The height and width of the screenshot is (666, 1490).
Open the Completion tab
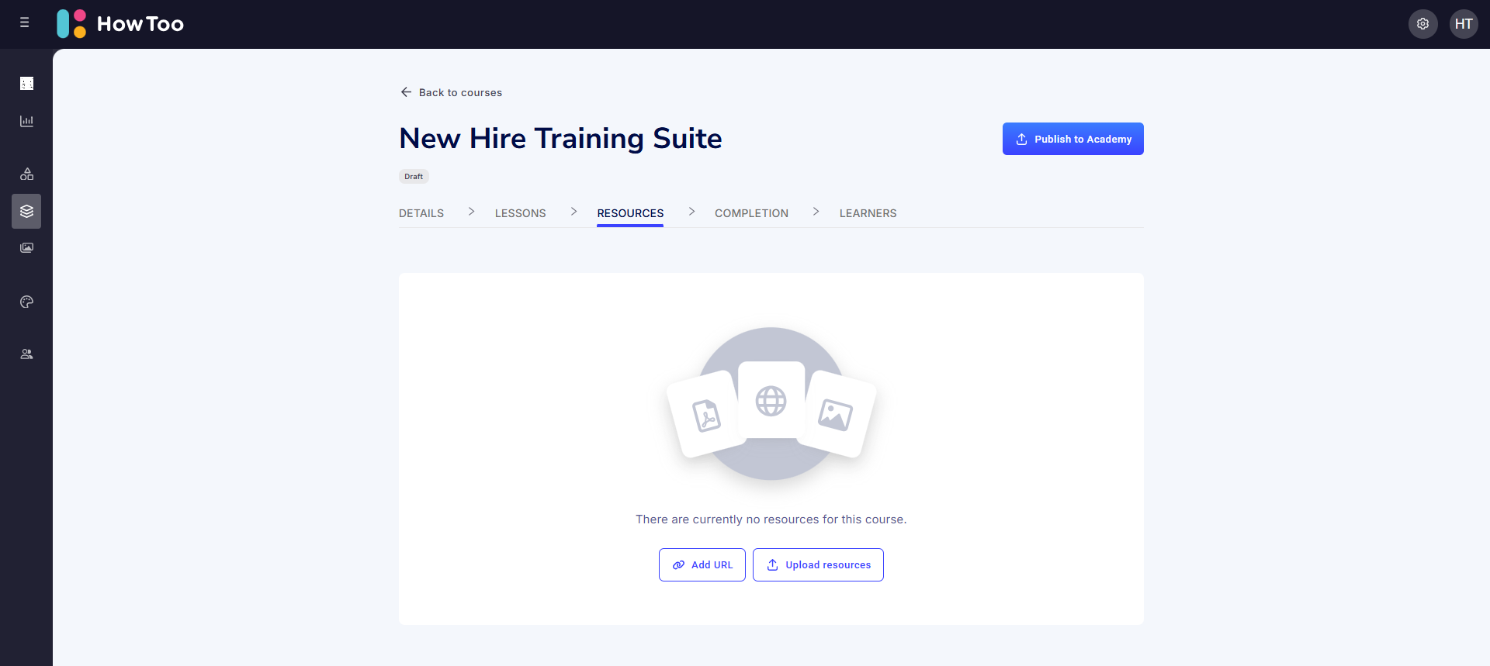(x=751, y=213)
